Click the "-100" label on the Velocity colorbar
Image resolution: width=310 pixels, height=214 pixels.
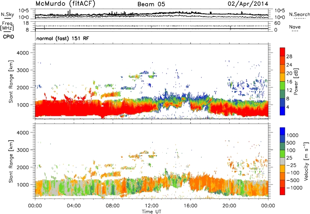293,173
